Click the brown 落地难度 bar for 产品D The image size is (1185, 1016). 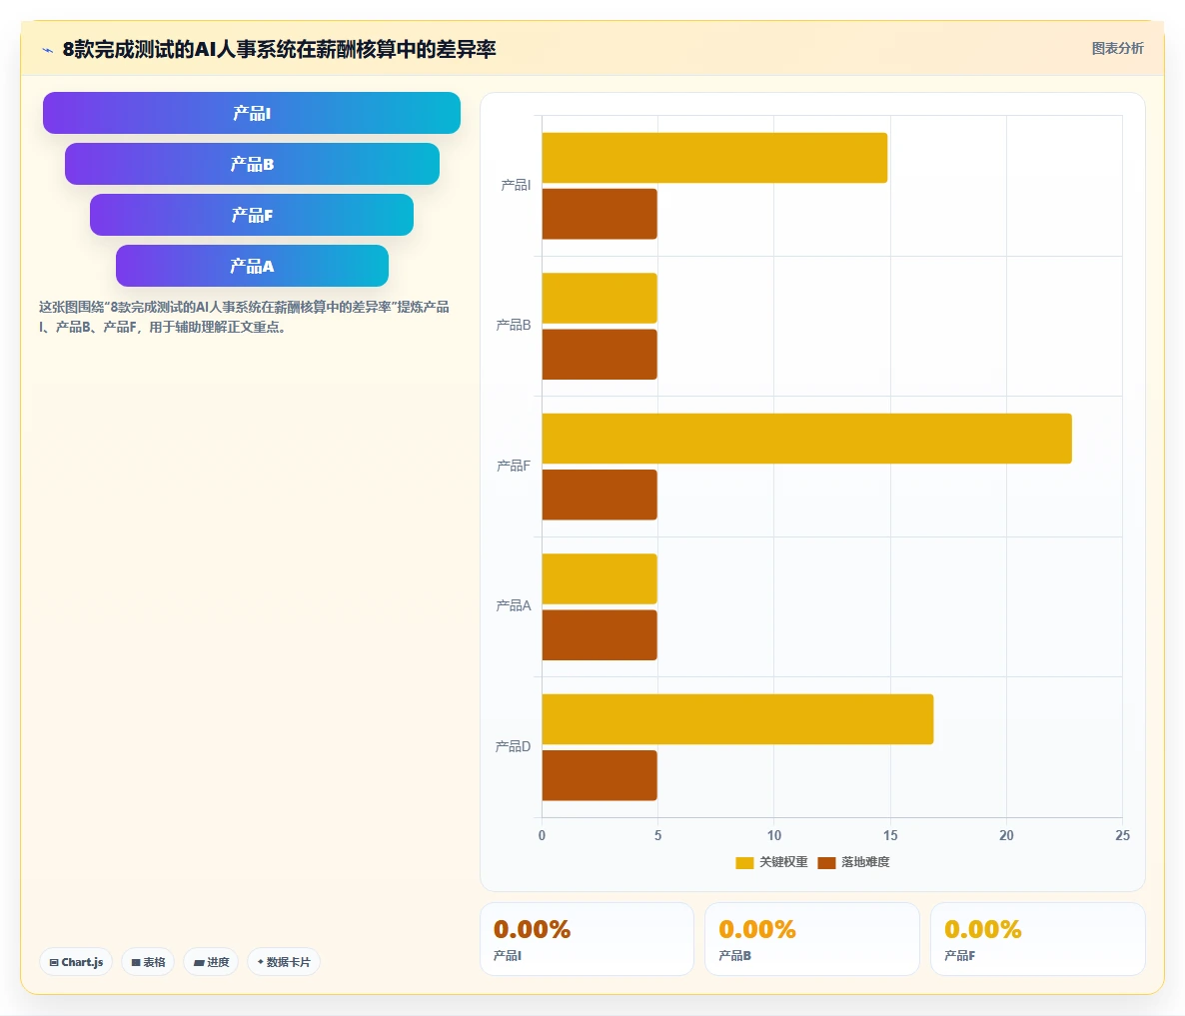599,775
